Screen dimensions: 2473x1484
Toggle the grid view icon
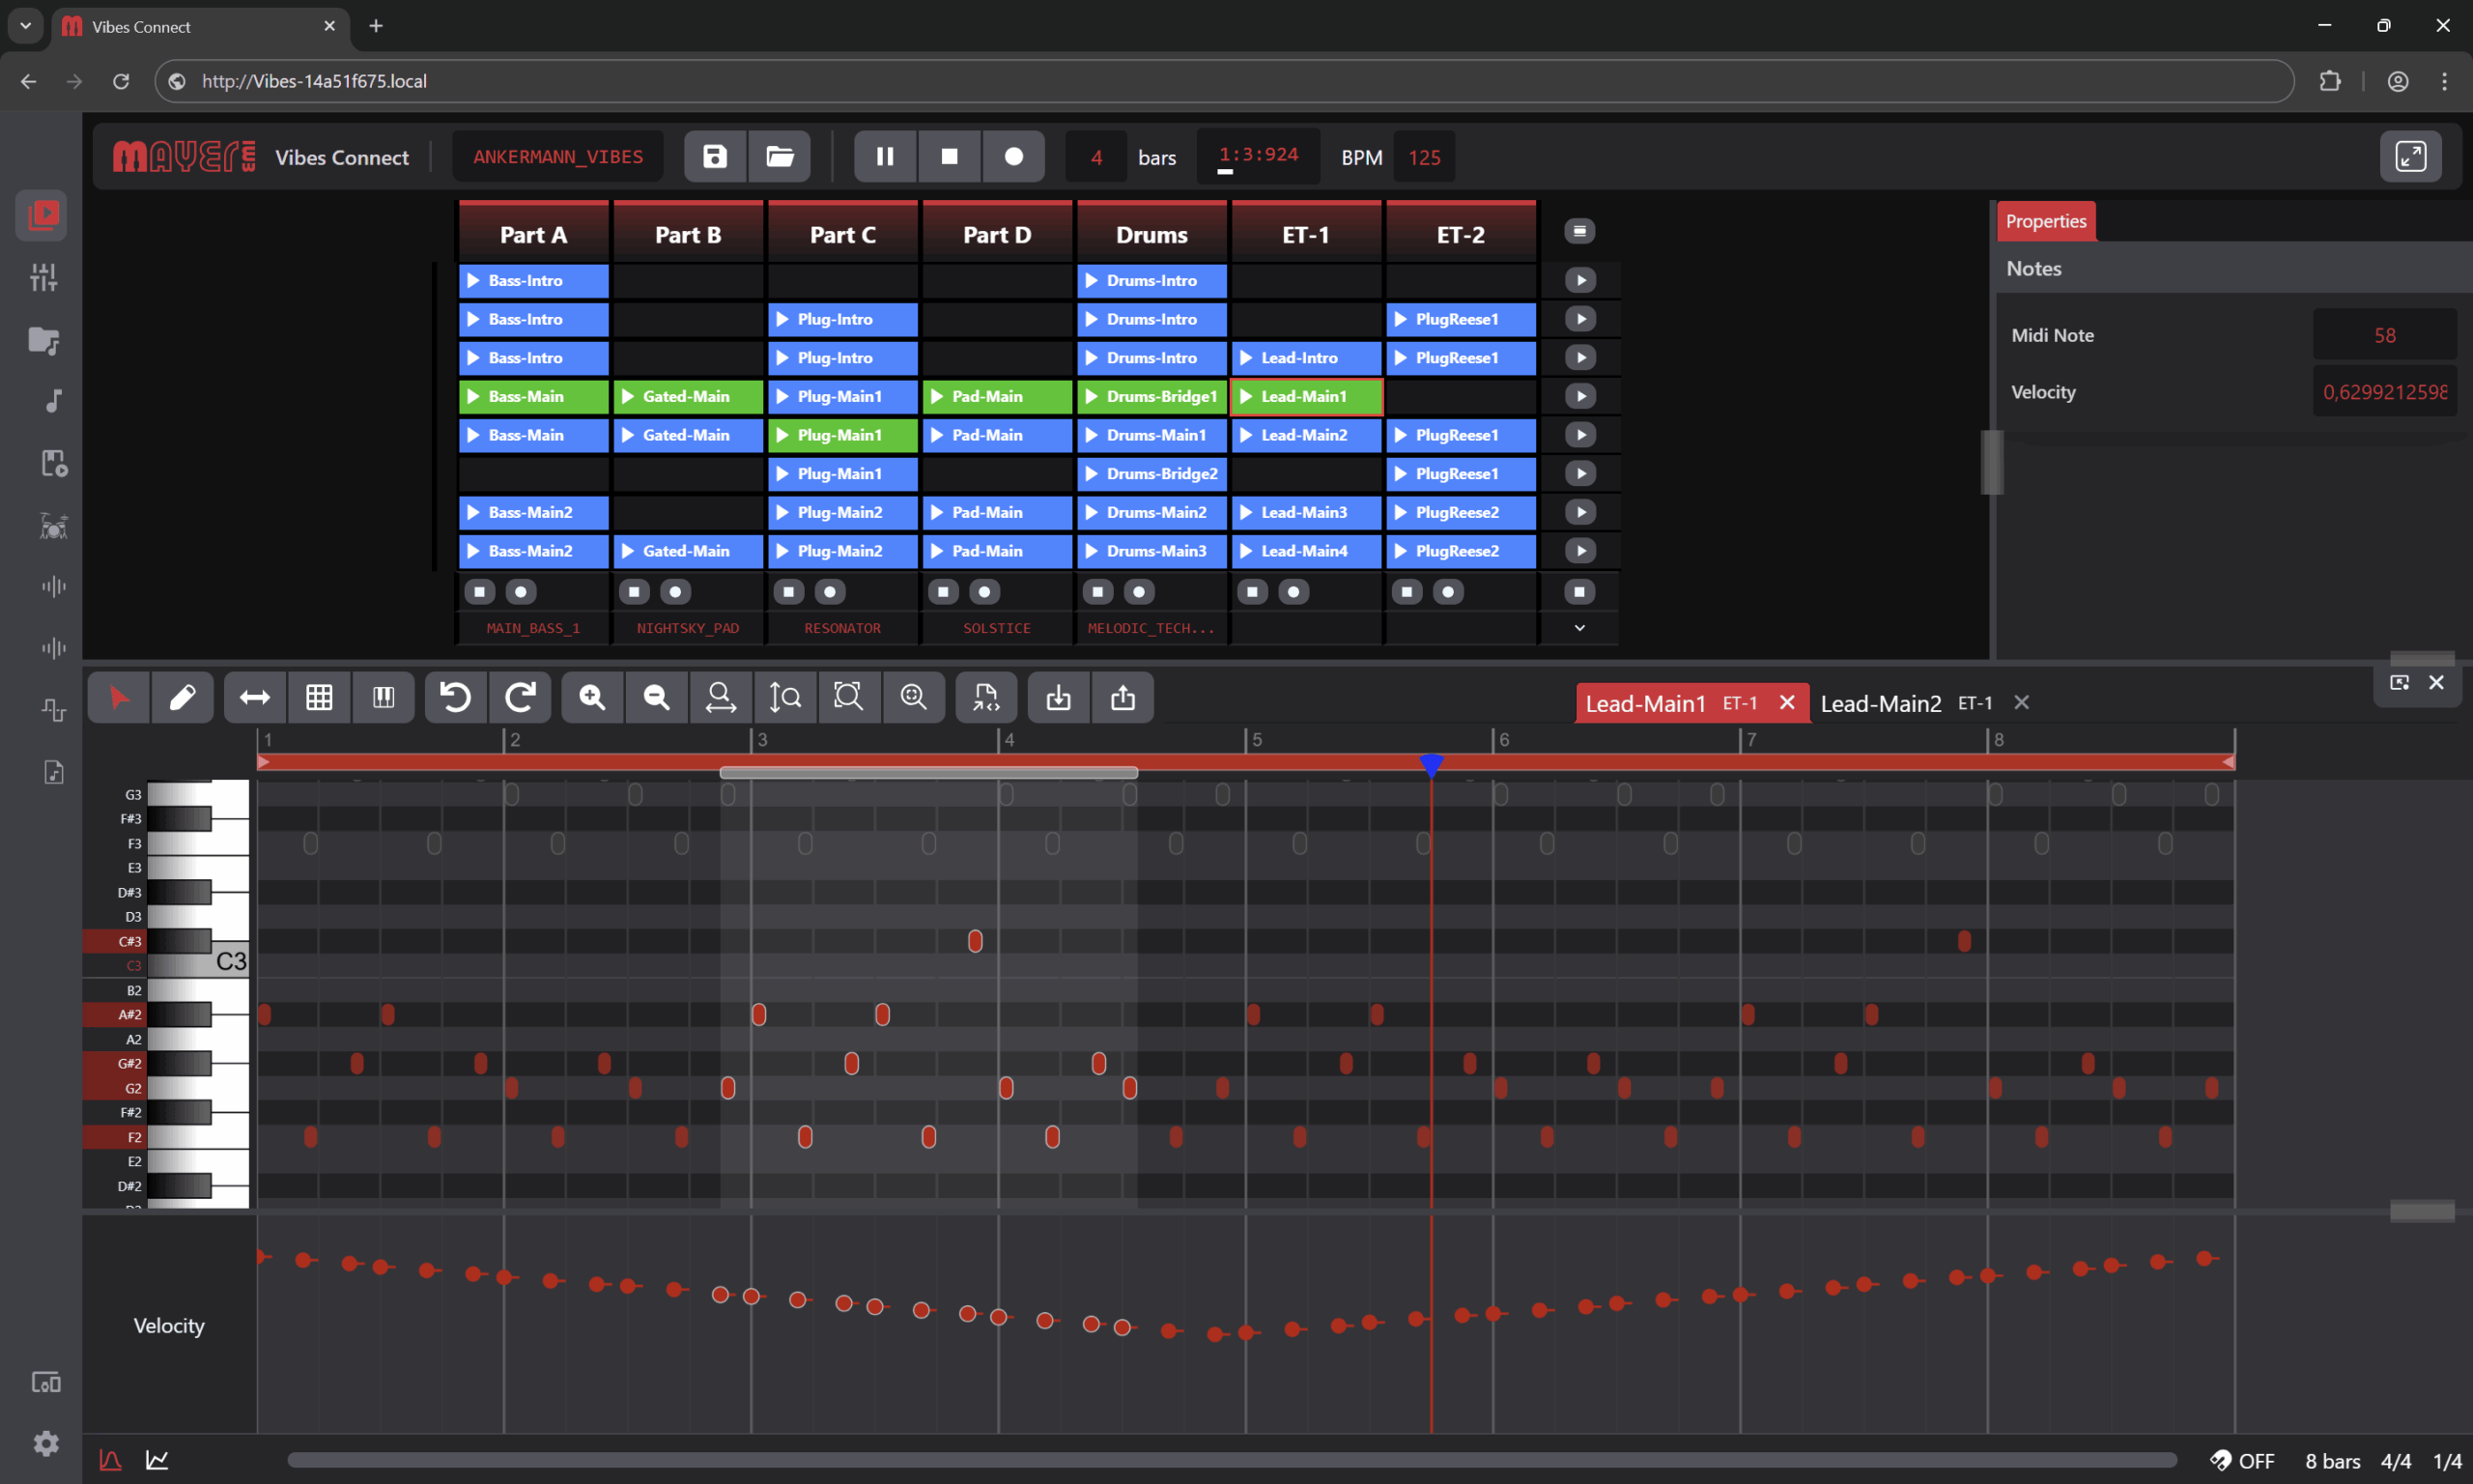319,697
